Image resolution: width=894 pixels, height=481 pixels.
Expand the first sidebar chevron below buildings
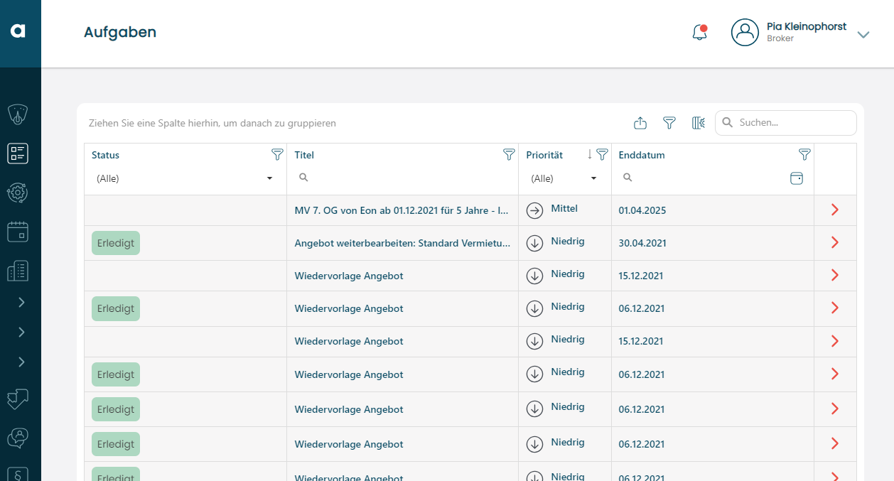pyautogui.click(x=21, y=303)
